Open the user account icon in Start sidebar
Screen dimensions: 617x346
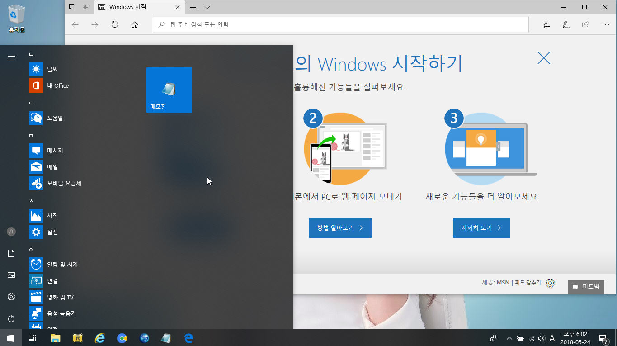click(11, 232)
